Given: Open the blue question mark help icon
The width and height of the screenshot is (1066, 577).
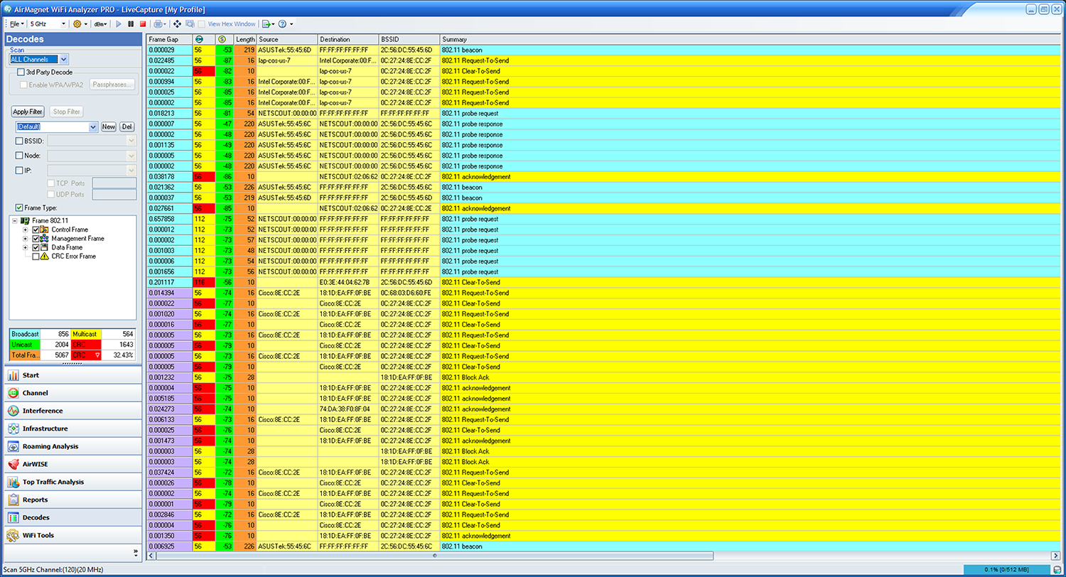Looking at the screenshot, I should tap(282, 24).
